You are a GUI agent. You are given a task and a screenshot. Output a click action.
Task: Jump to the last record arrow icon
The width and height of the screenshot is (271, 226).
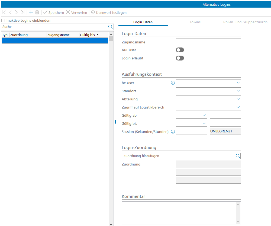[x=23, y=12]
